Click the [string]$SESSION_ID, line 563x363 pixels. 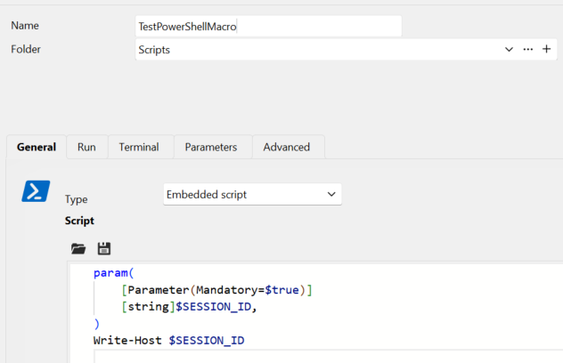click(x=189, y=307)
